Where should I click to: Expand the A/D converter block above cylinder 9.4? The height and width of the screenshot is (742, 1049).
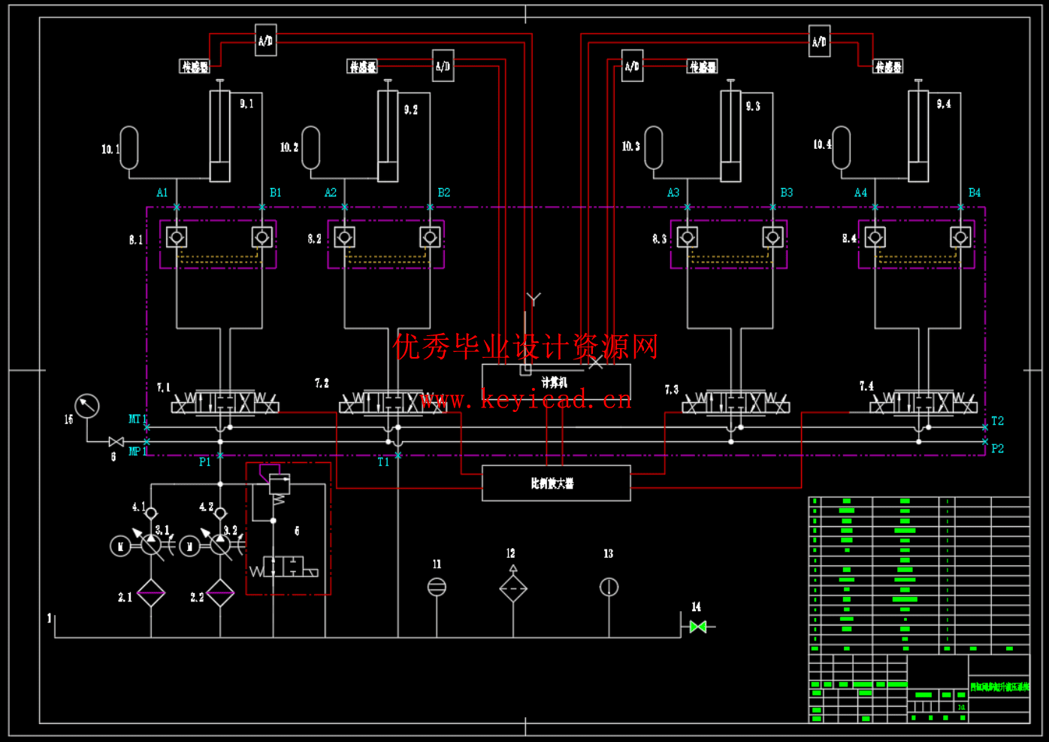coord(820,42)
